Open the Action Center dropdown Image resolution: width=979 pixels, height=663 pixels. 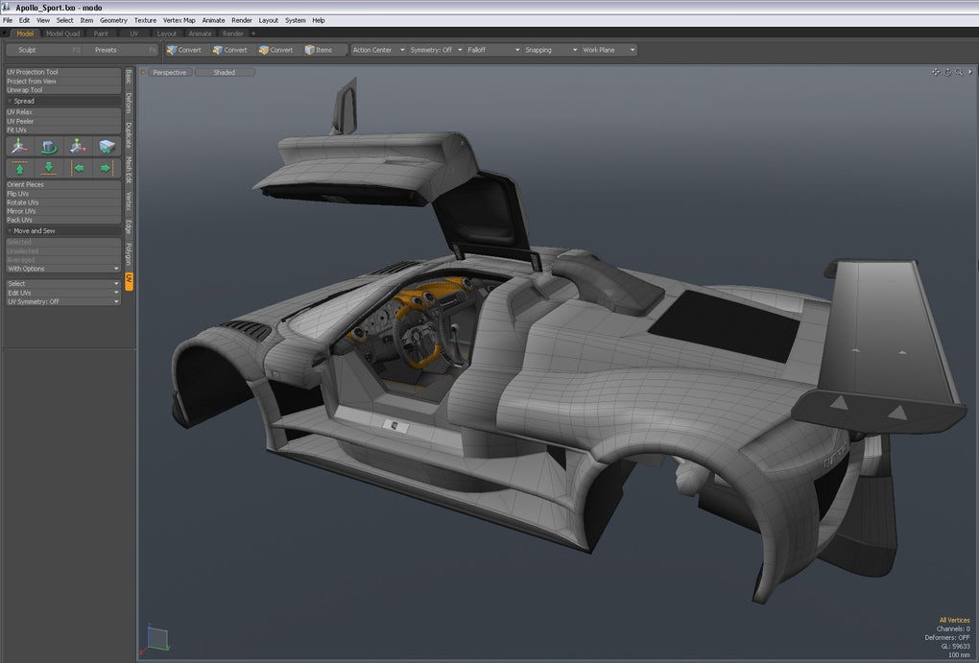coord(378,50)
